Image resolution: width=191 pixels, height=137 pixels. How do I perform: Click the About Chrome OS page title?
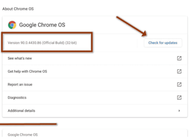click(x=18, y=9)
